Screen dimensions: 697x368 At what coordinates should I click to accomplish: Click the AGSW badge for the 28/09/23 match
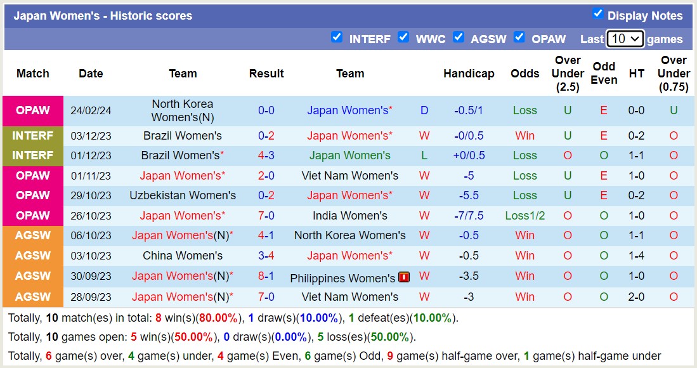tap(33, 296)
